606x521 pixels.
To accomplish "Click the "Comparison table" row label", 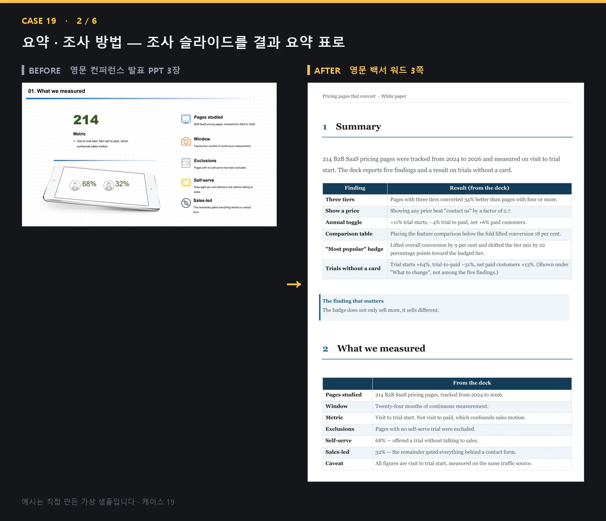I will pos(349,234).
